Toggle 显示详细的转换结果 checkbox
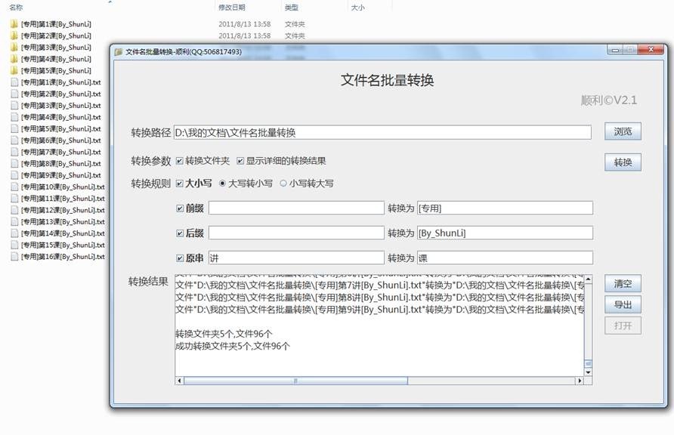Screen dimensions: 674x435 tap(240, 161)
